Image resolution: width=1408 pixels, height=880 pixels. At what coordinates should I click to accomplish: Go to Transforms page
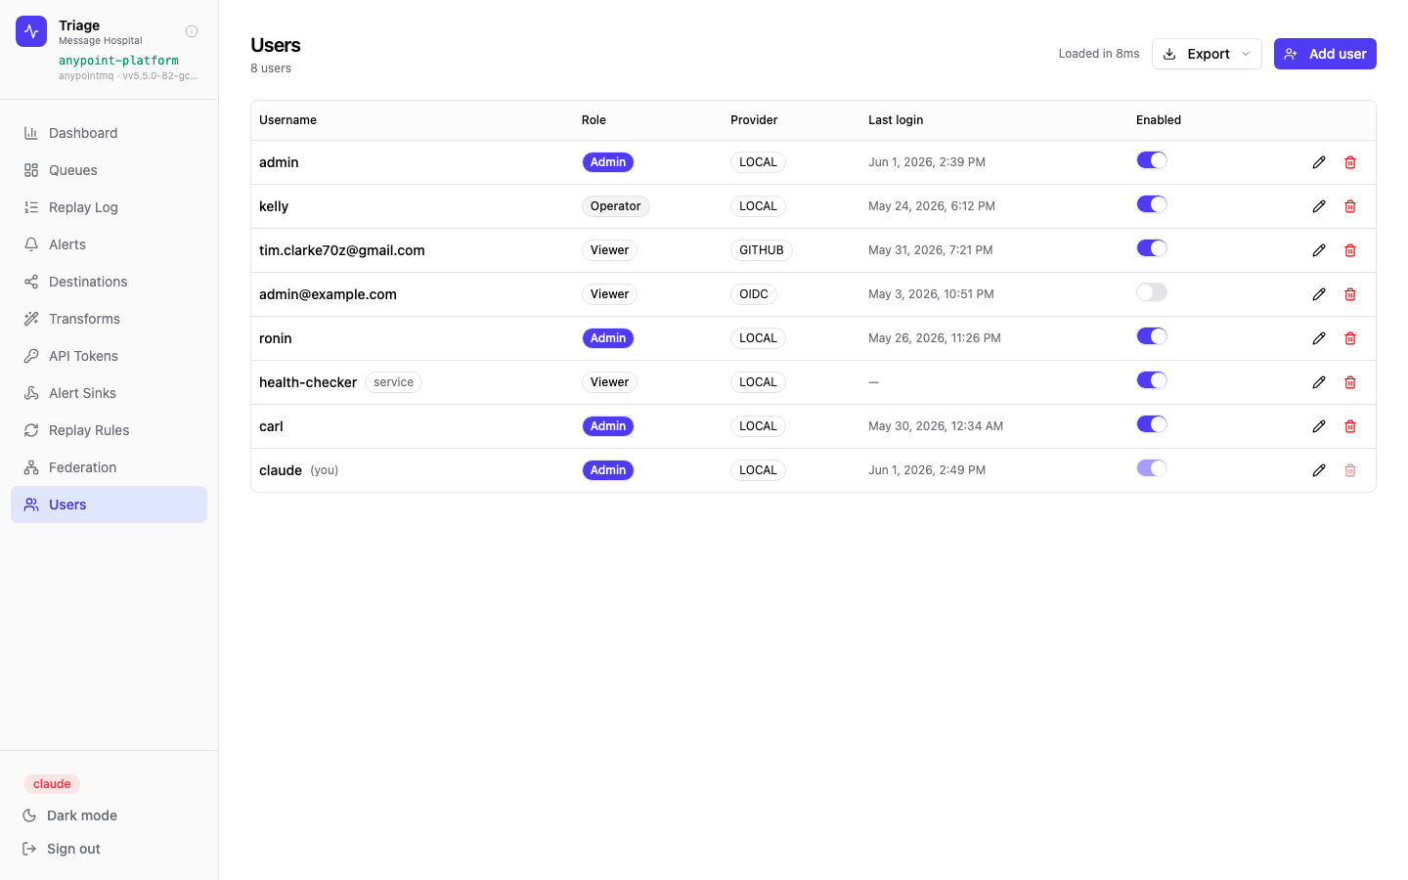(109, 319)
